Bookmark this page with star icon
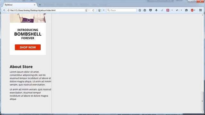This screenshot has height=115, width=205. 140,10
